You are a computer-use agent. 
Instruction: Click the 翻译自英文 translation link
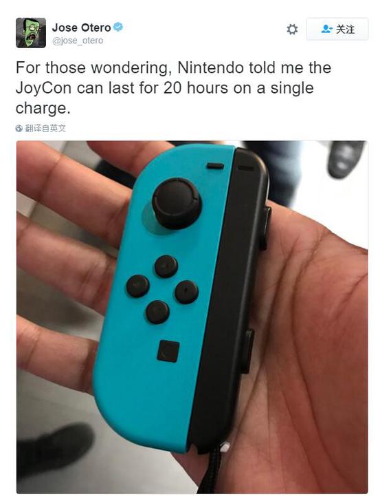coord(45,128)
